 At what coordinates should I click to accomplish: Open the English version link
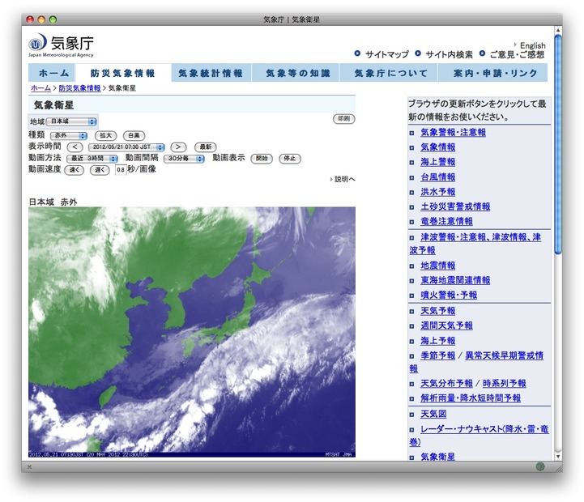[x=532, y=45]
